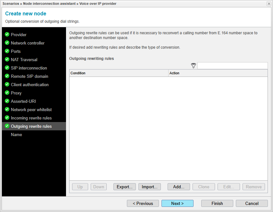
Task: Click the checkmark beside SIP interconnection
Action: (7, 68)
